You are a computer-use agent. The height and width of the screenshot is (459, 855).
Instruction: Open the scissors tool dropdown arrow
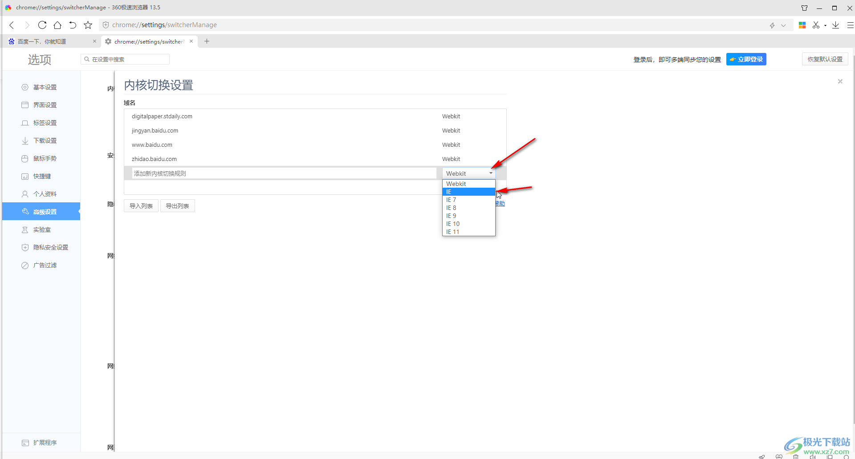point(825,26)
